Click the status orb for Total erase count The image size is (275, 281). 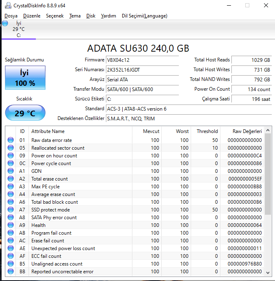[x=11, y=179]
